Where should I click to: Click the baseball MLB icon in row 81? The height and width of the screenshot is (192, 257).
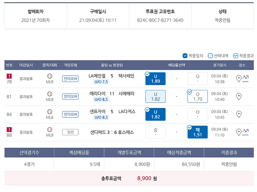(x=50, y=94)
